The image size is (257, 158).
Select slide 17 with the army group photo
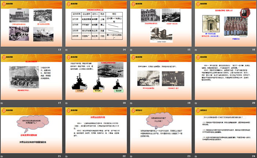pyautogui.click(x=31, y=77)
